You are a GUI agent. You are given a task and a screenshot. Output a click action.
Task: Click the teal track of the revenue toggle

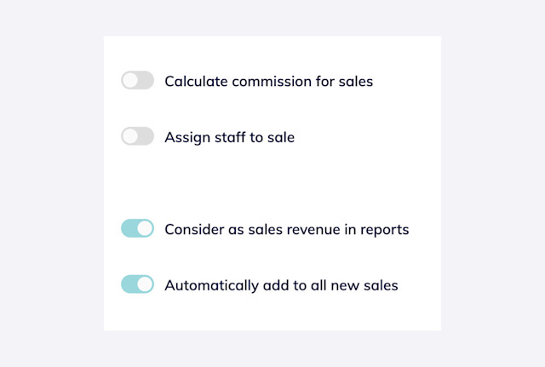click(x=128, y=228)
